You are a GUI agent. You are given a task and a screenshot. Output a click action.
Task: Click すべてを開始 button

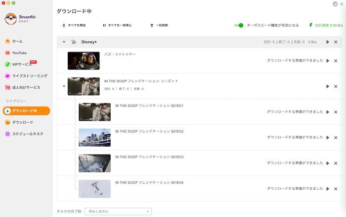[74, 25]
